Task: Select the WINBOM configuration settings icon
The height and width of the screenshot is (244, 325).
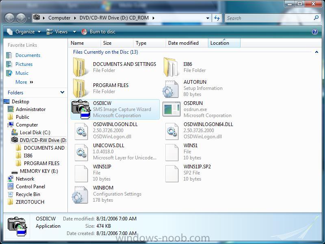Action: 80,195
